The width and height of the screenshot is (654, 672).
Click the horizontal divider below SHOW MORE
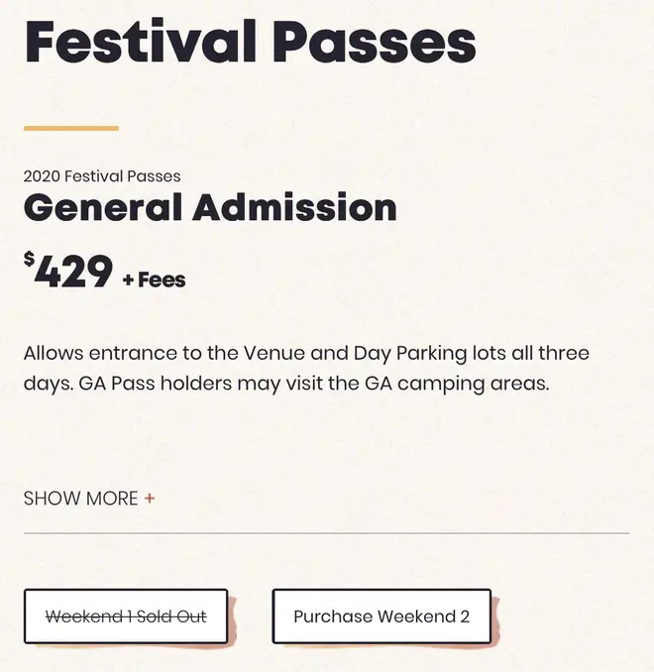click(327, 533)
